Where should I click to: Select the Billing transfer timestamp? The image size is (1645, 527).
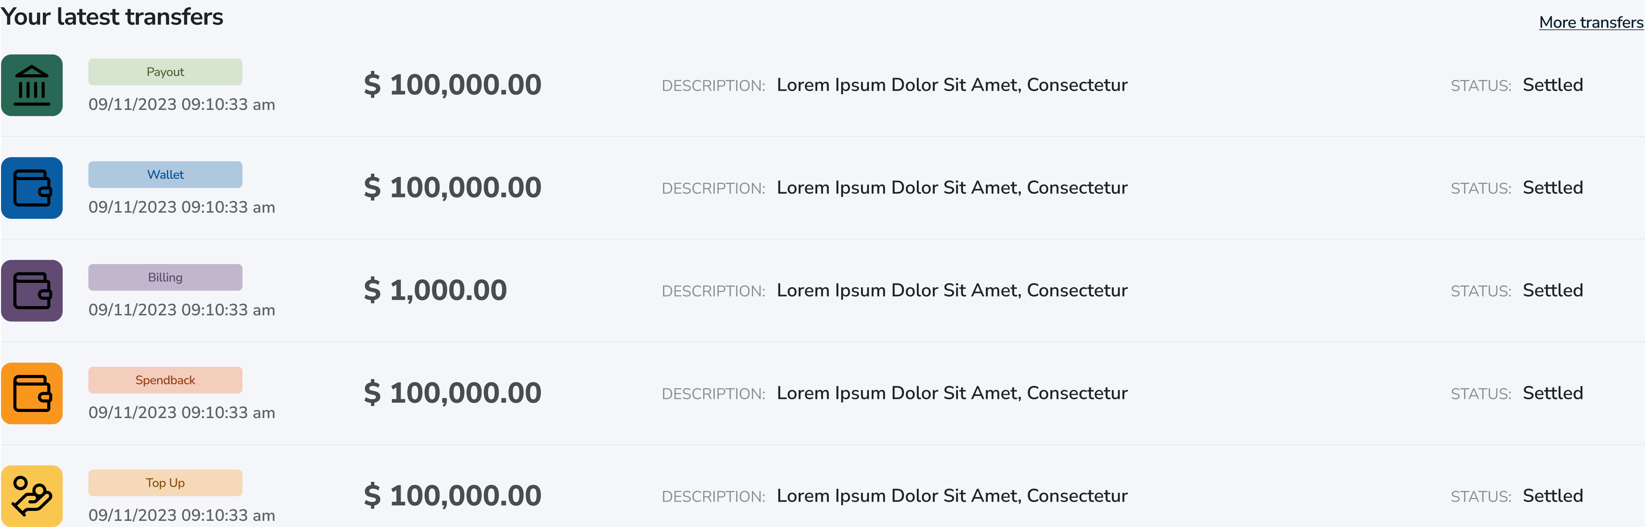182,310
